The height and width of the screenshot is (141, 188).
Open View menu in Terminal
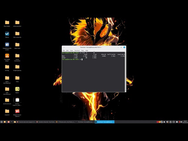[71, 51]
